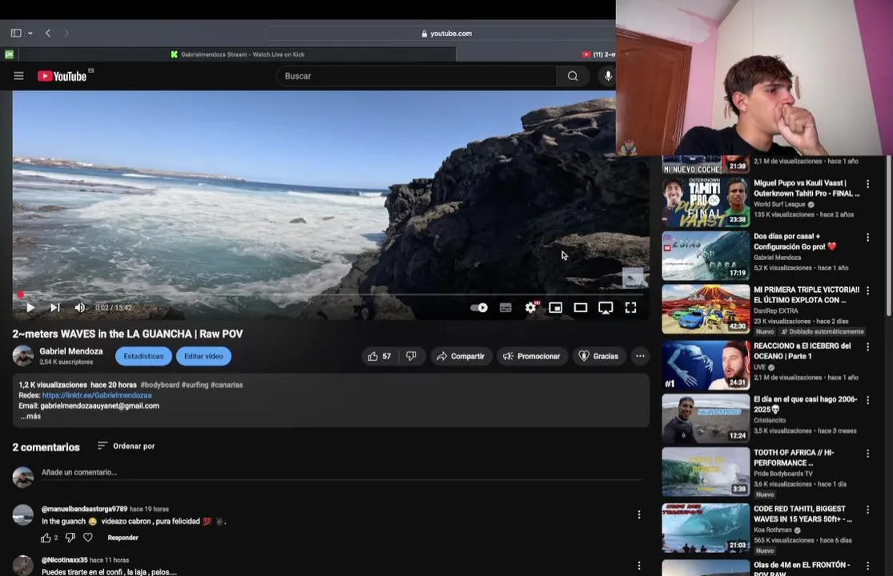Go back in browser history

click(48, 33)
